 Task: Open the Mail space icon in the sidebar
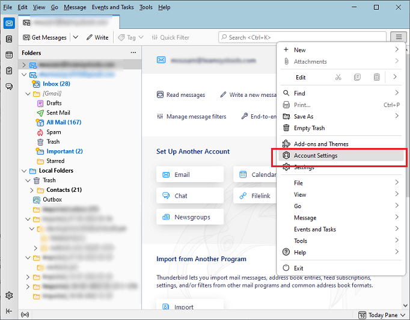pyautogui.click(x=9, y=23)
